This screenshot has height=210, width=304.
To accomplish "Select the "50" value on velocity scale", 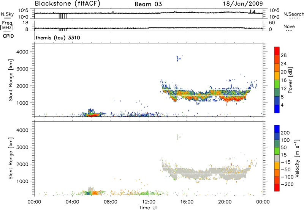I will (x=283, y=147).
